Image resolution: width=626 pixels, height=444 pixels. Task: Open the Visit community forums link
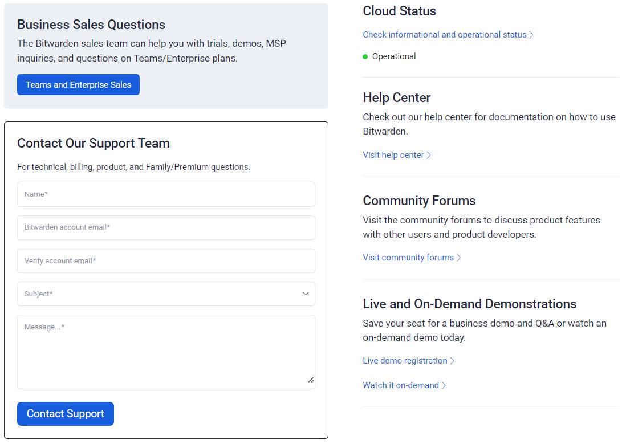coord(408,258)
